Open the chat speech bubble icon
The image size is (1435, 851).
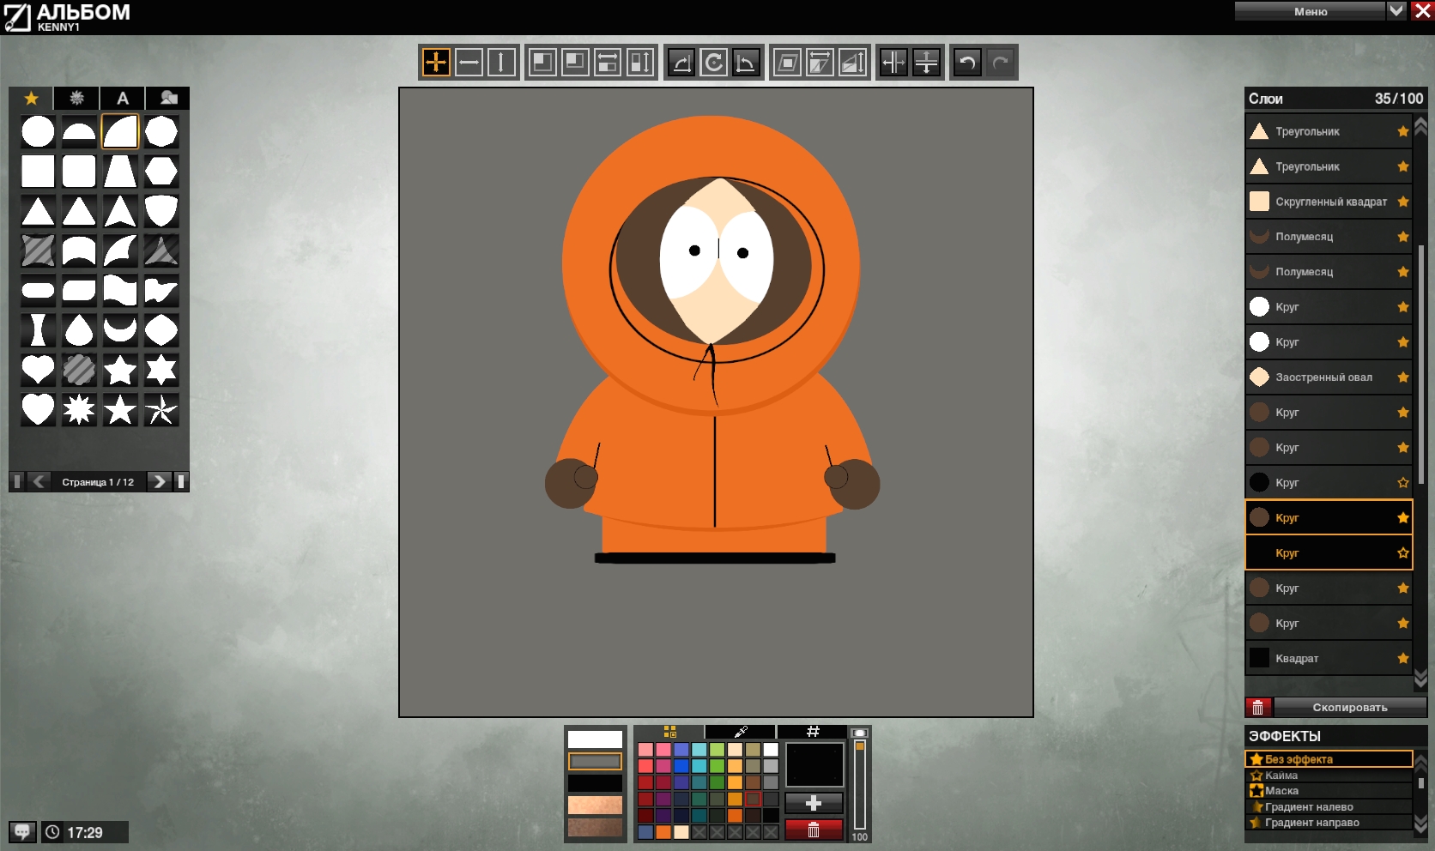tap(22, 831)
